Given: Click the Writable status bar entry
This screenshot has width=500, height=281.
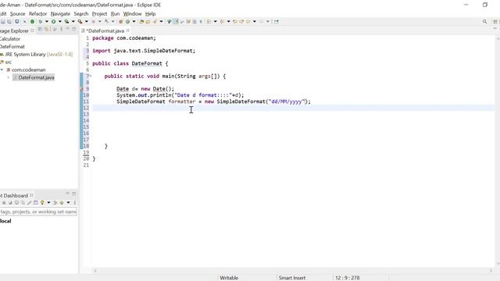Looking at the screenshot, I should pos(229,278).
